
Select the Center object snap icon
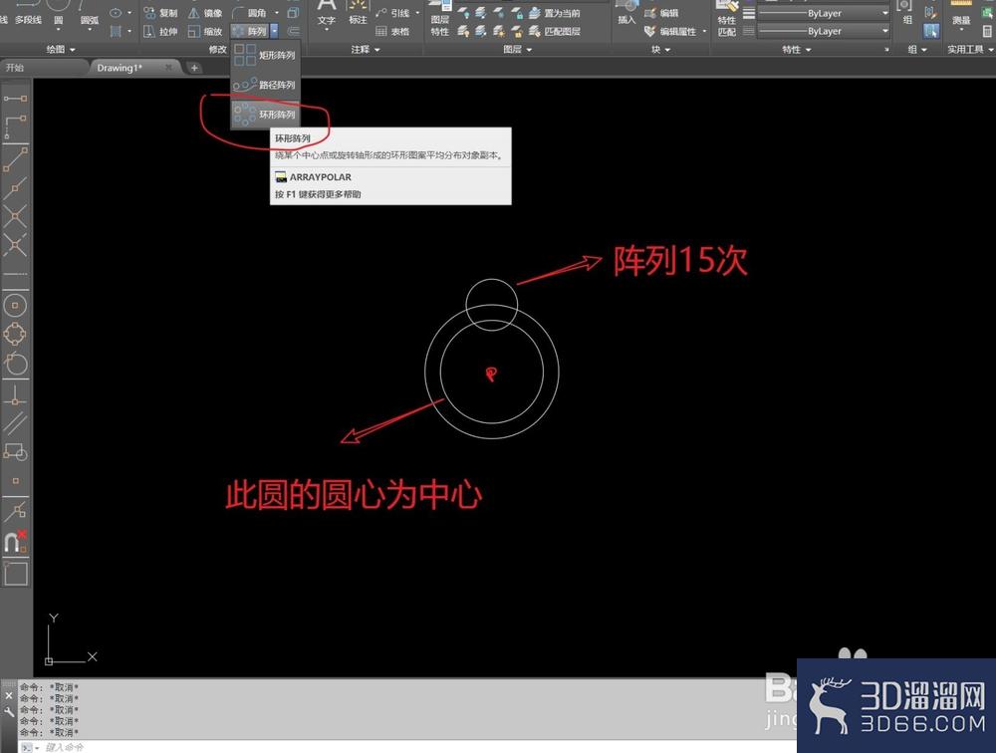(x=15, y=306)
